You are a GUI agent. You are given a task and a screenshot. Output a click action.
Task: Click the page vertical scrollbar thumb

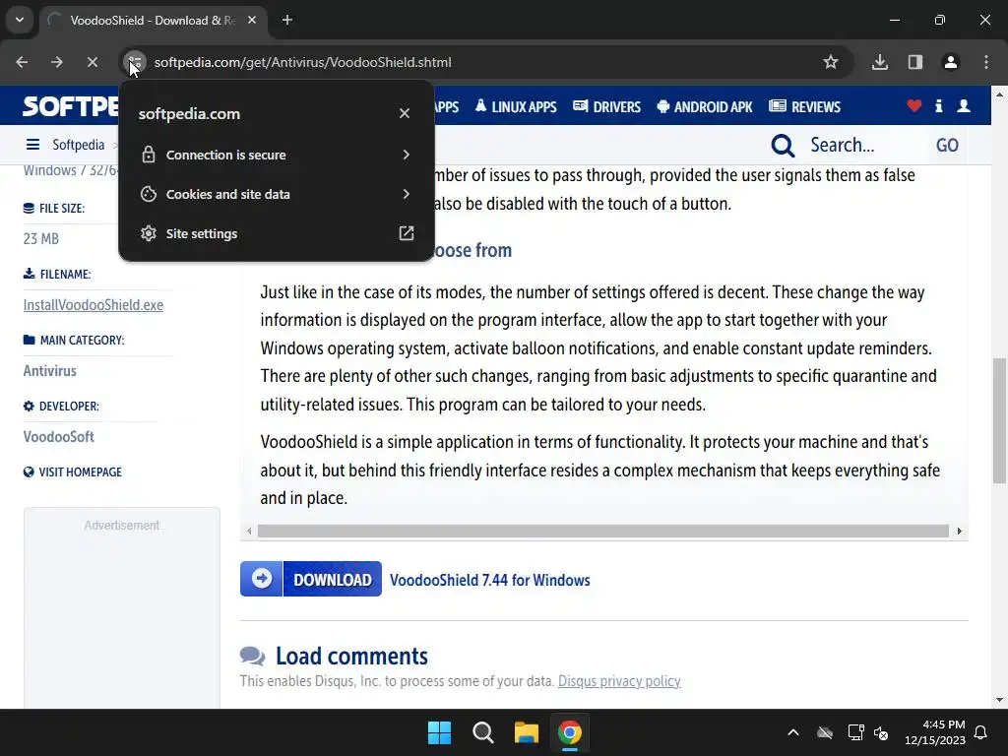tap(1000, 420)
